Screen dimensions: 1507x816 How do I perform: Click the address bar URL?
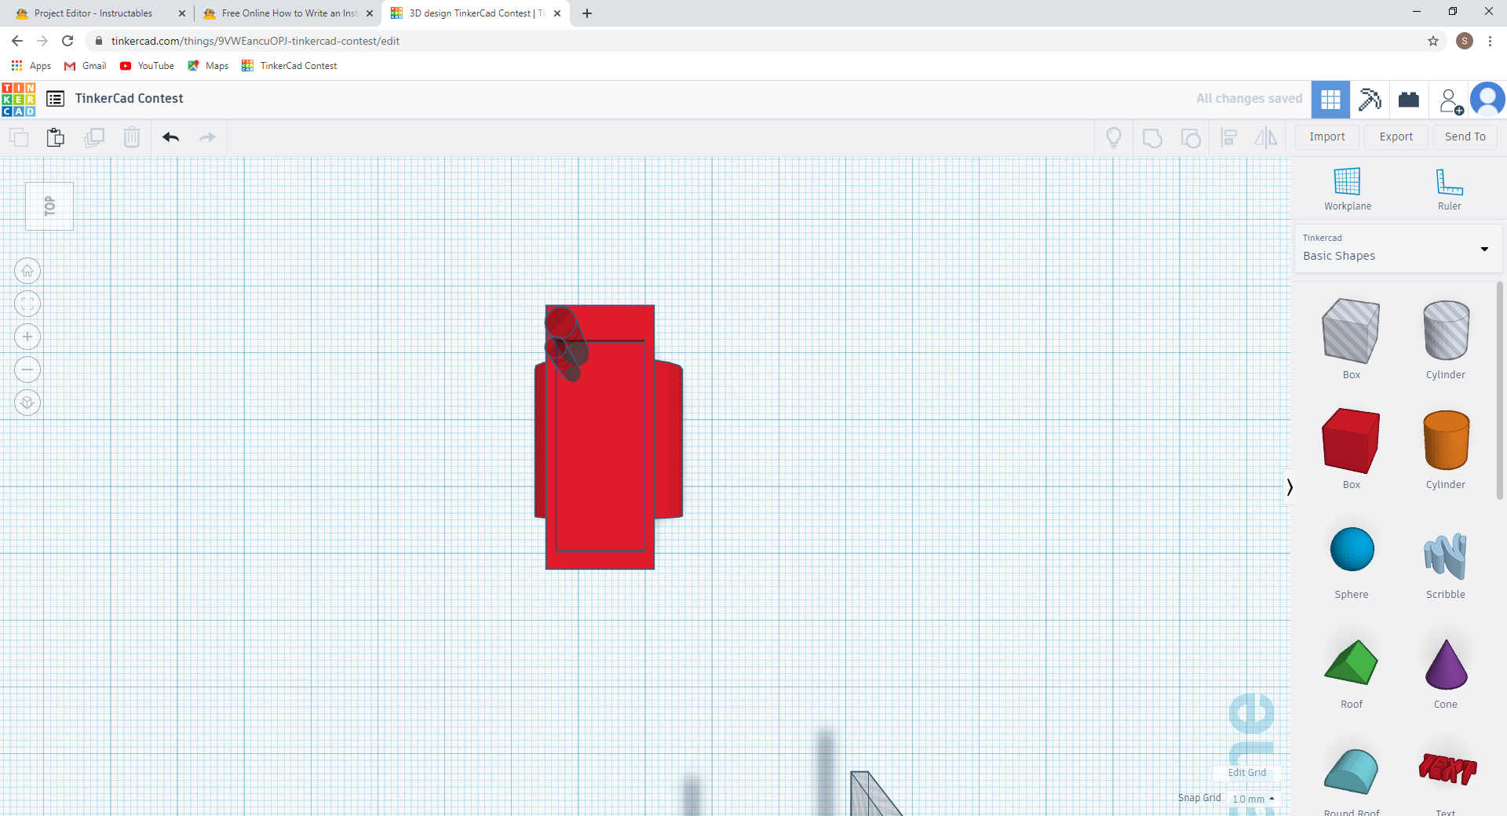[255, 41]
